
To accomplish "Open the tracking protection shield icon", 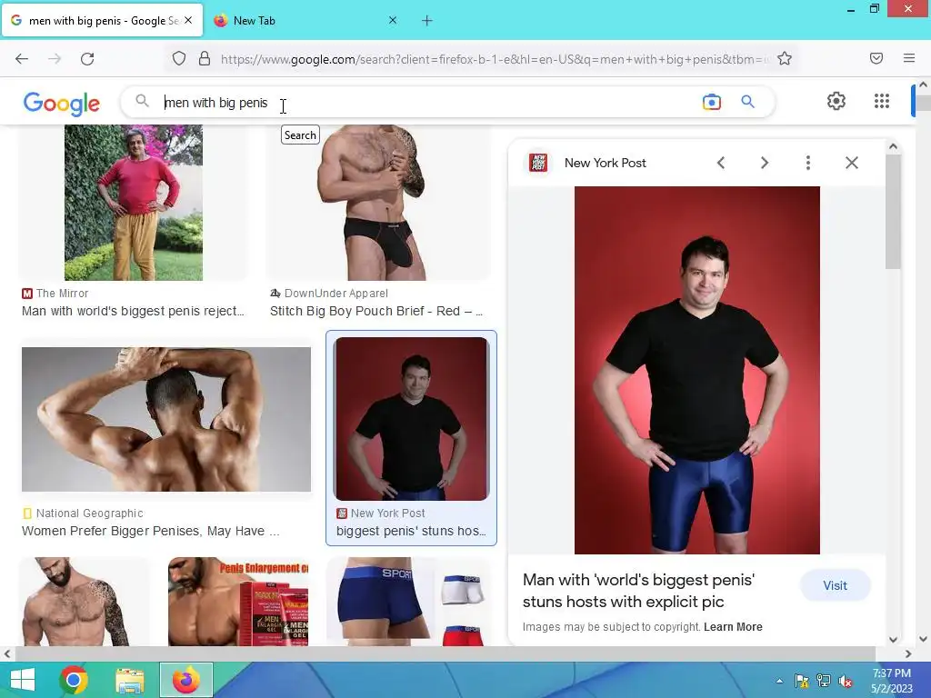I will pyautogui.click(x=179, y=59).
